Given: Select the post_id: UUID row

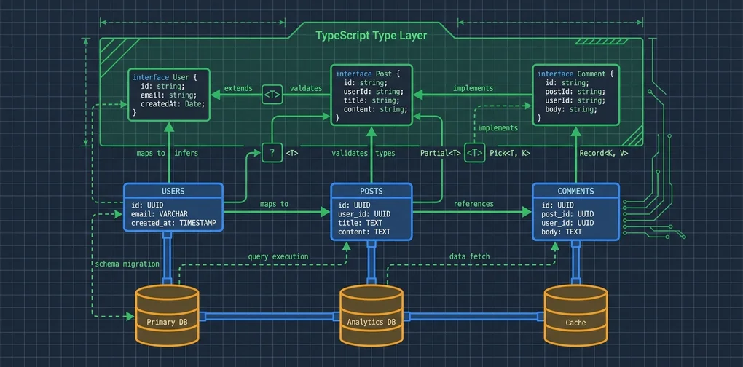Looking at the screenshot, I should point(567,214).
